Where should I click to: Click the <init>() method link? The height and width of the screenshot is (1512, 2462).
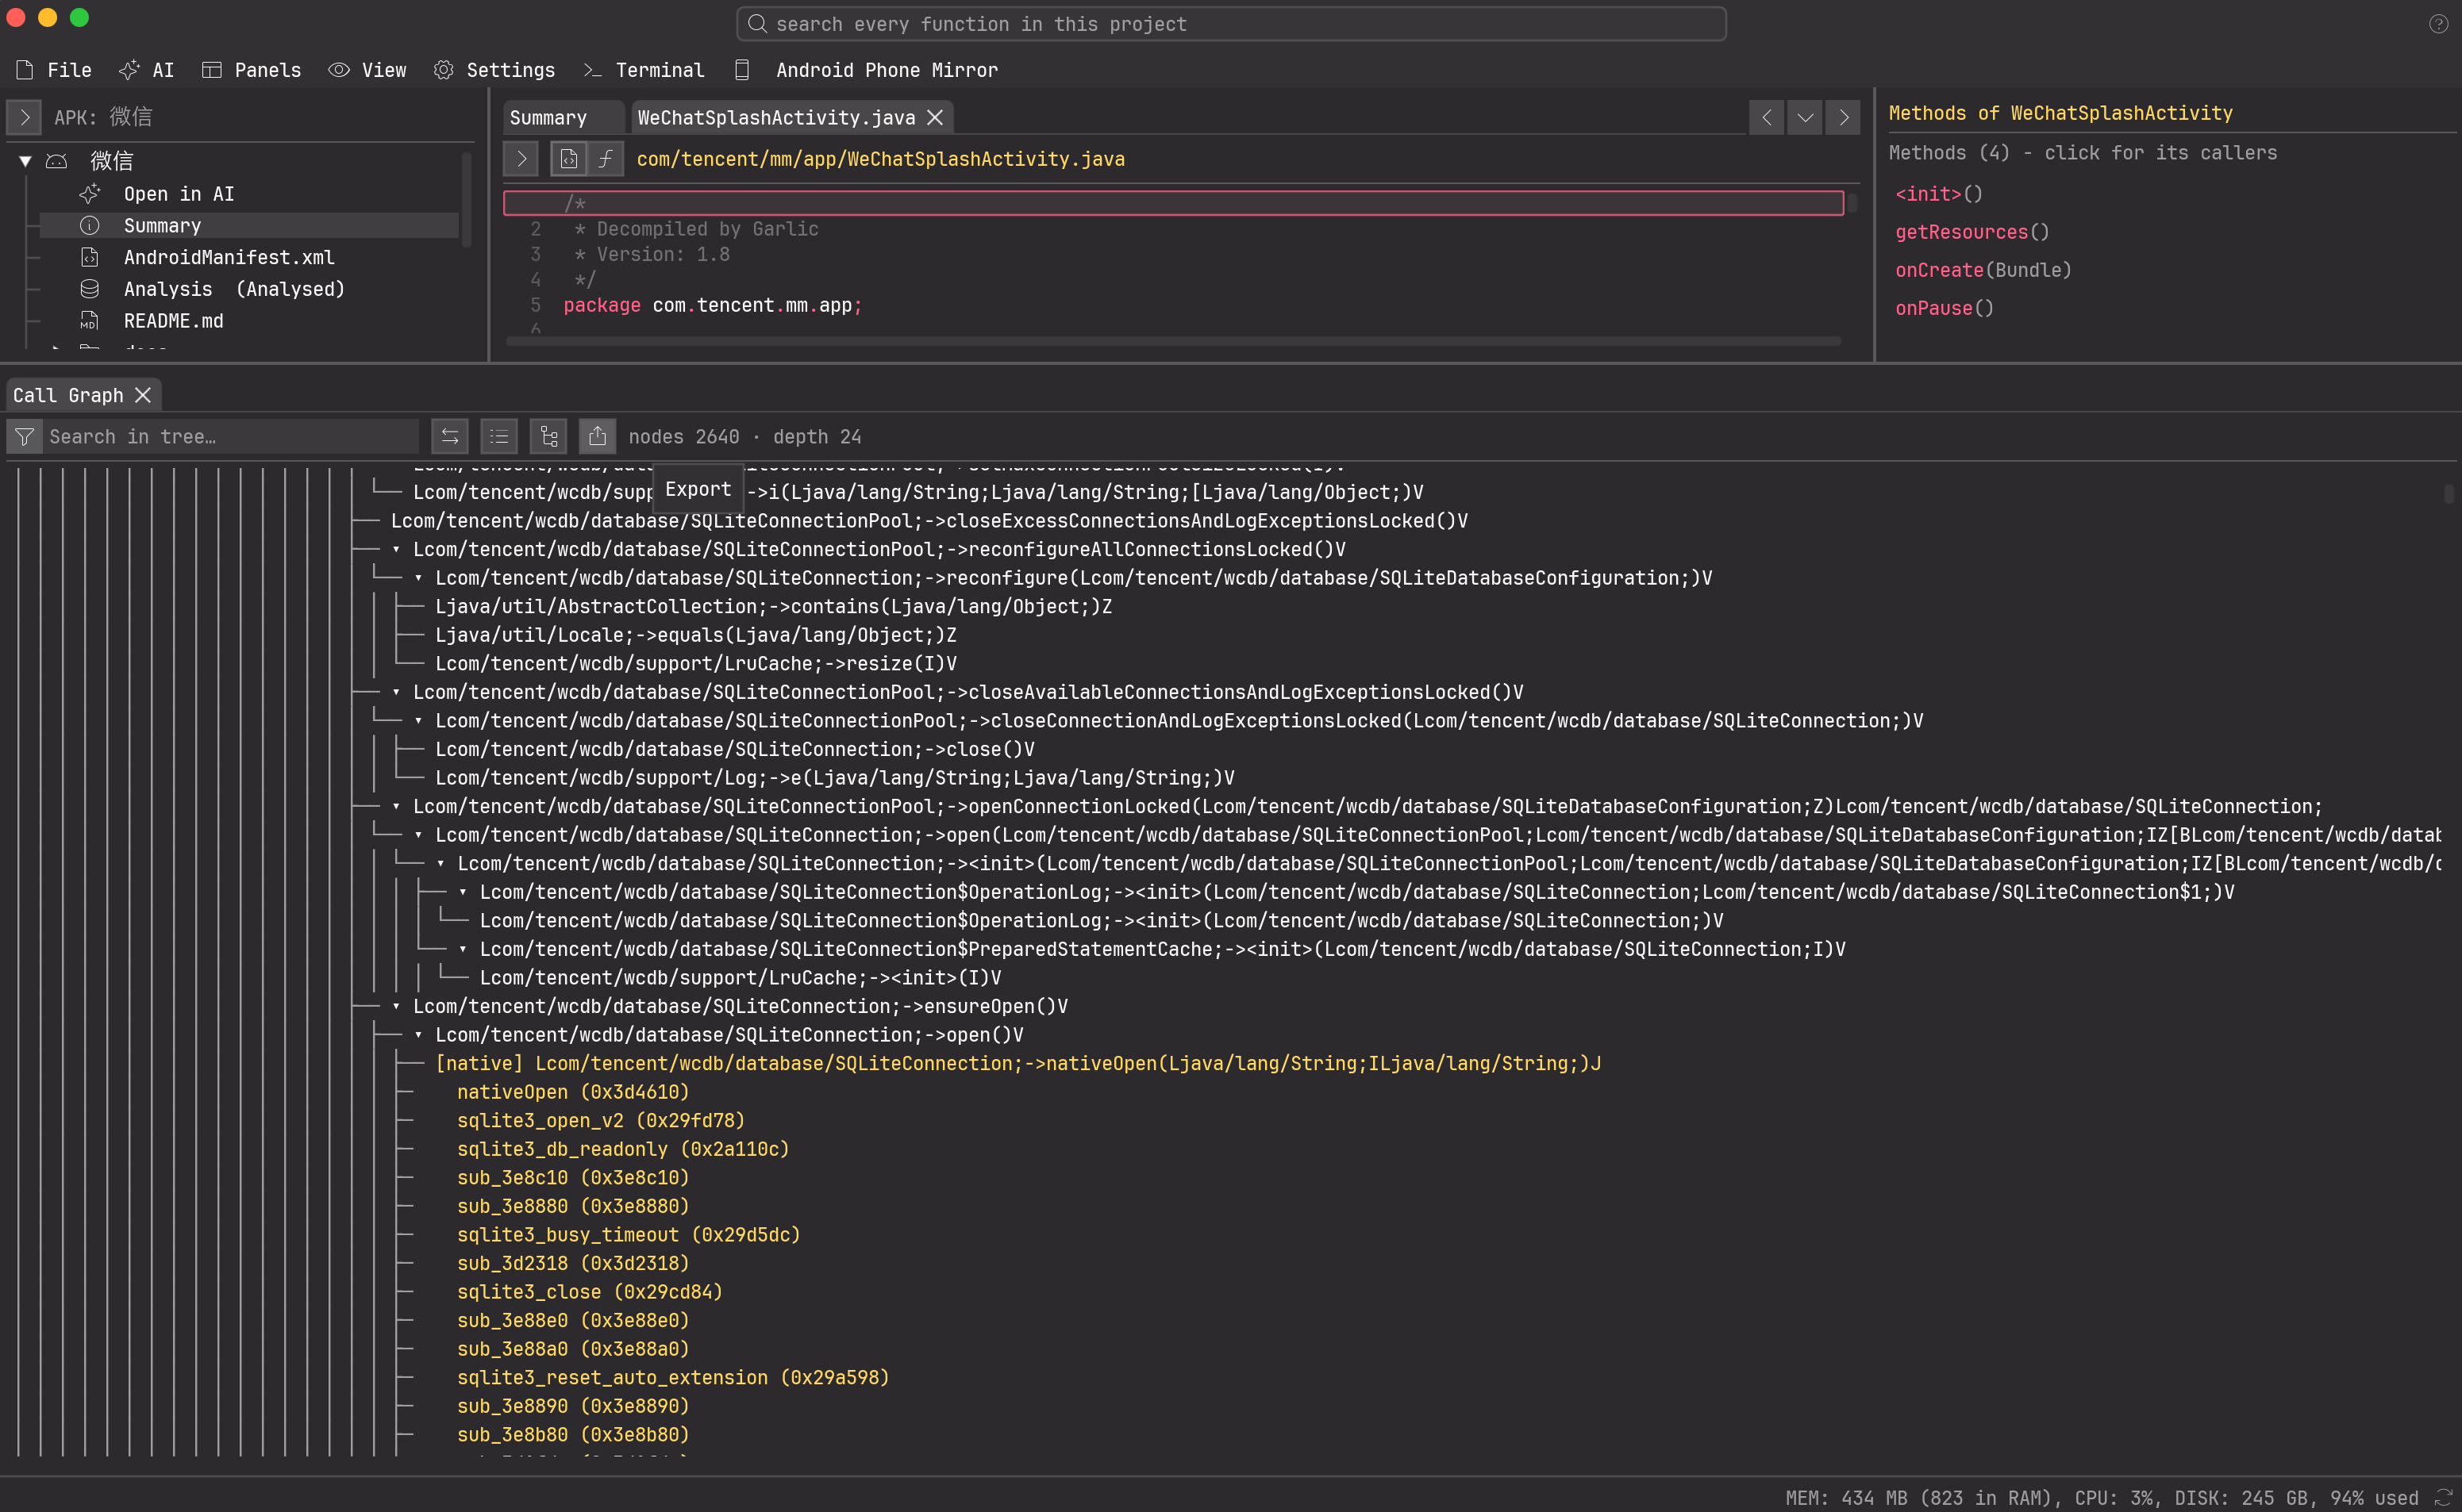(1939, 194)
